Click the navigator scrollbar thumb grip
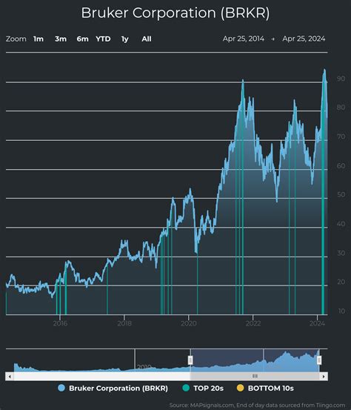 pyautogui.click(x=255, y=377)
